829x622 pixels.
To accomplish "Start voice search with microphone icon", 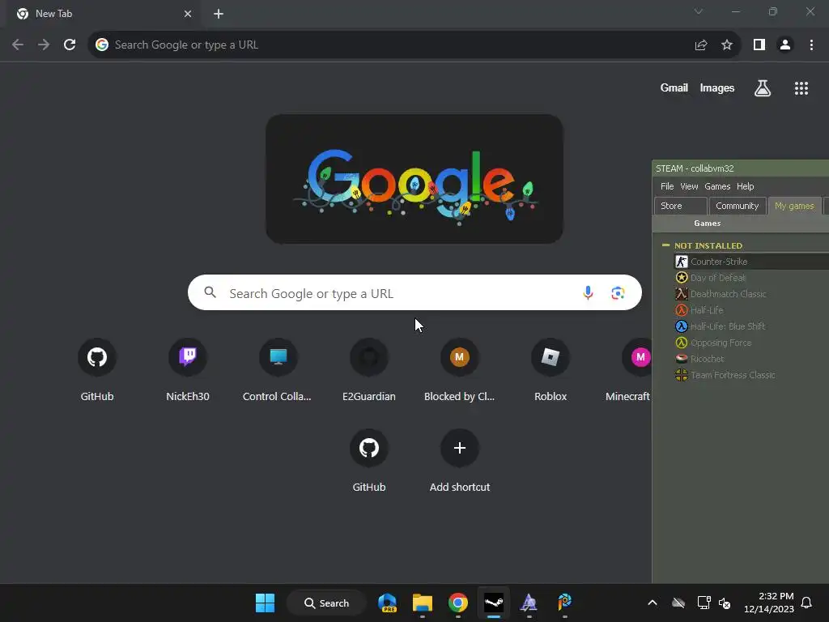I will (588, 292).
